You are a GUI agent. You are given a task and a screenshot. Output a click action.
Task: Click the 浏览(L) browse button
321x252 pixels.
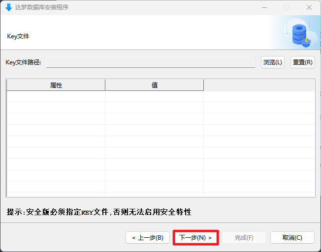[272, 62]
